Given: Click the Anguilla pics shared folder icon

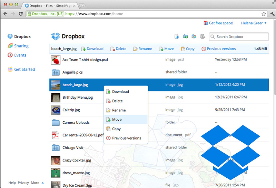Looking at the screenshot, I should point(56,72).
